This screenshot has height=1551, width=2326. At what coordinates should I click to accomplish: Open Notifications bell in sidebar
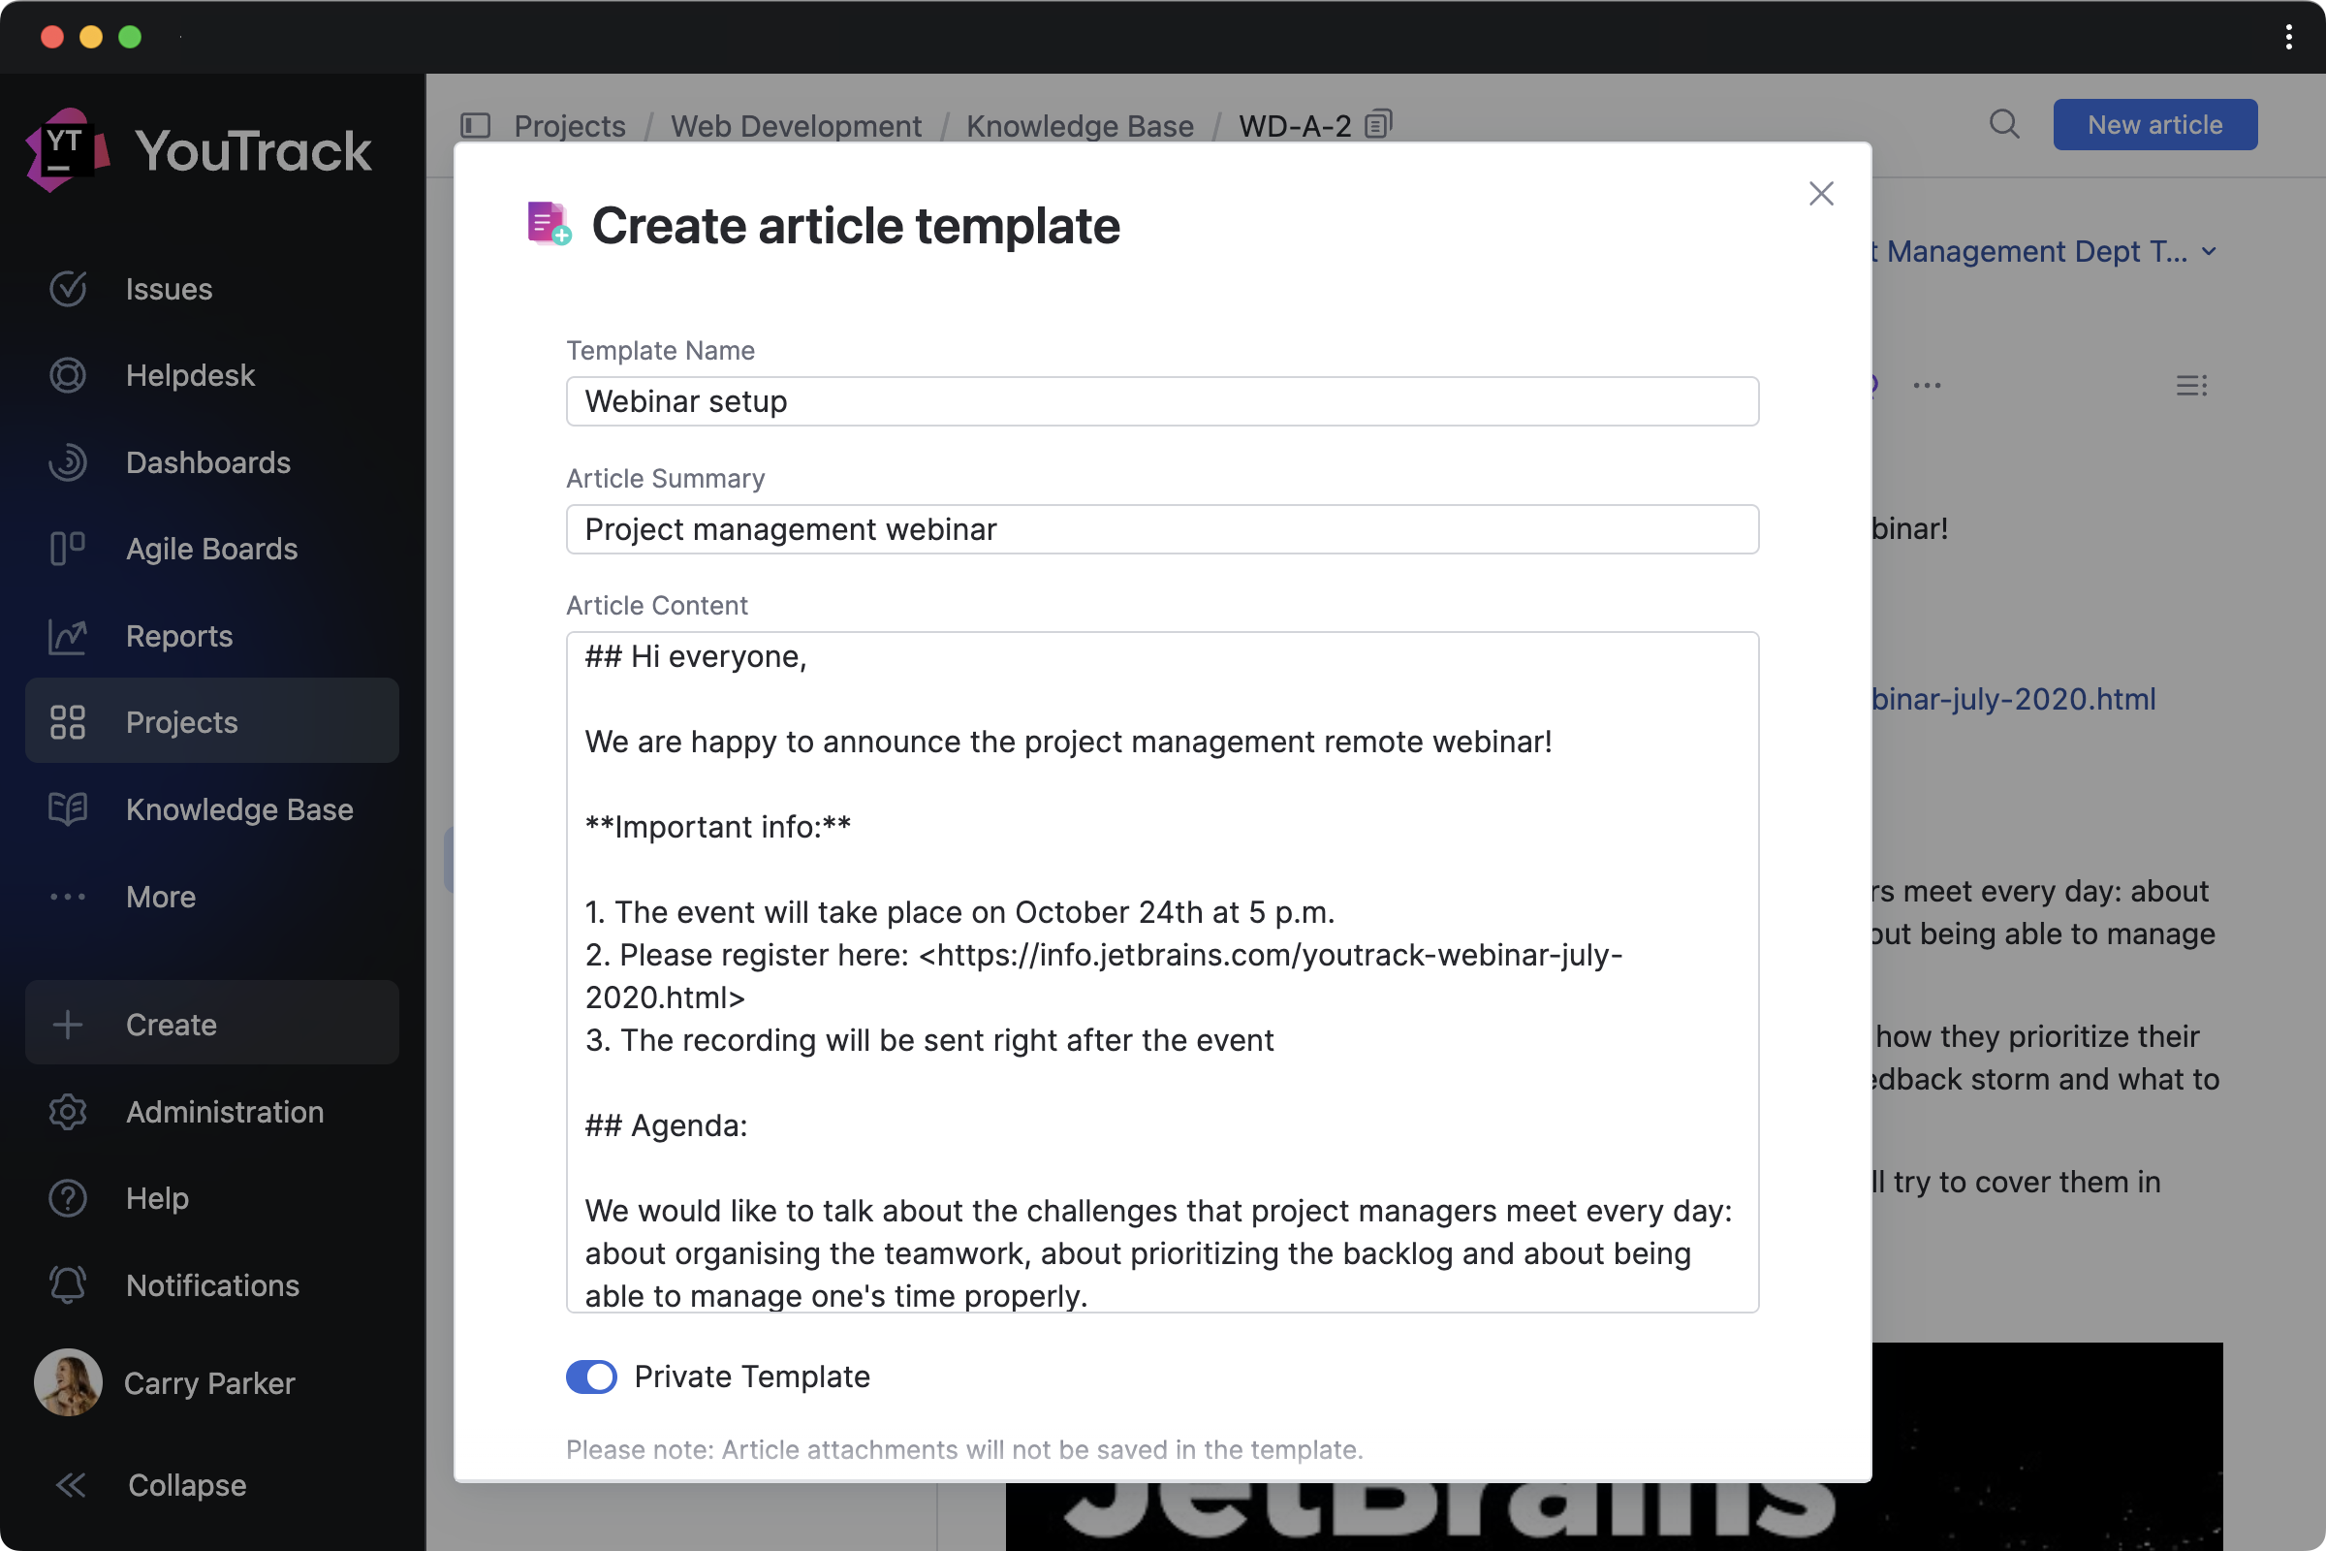coord(67,1285)
